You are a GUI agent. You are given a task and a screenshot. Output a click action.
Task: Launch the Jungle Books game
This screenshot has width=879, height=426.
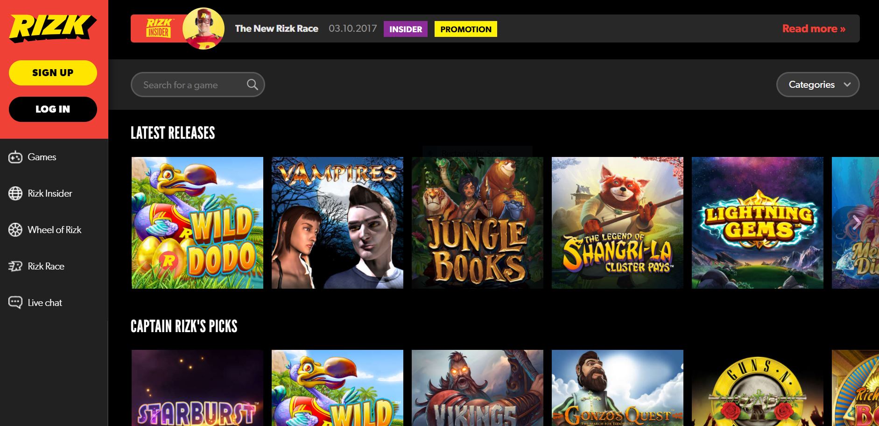478,223
